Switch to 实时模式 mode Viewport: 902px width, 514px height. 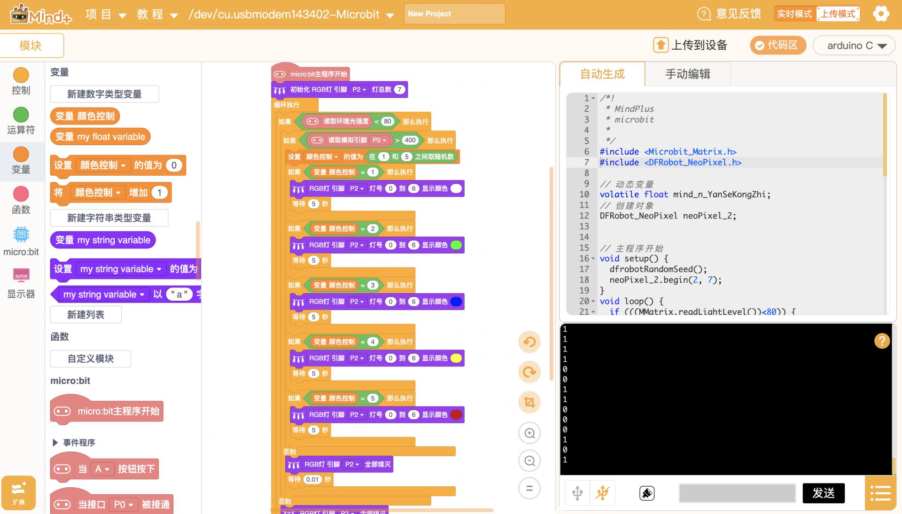click(794, 14)
